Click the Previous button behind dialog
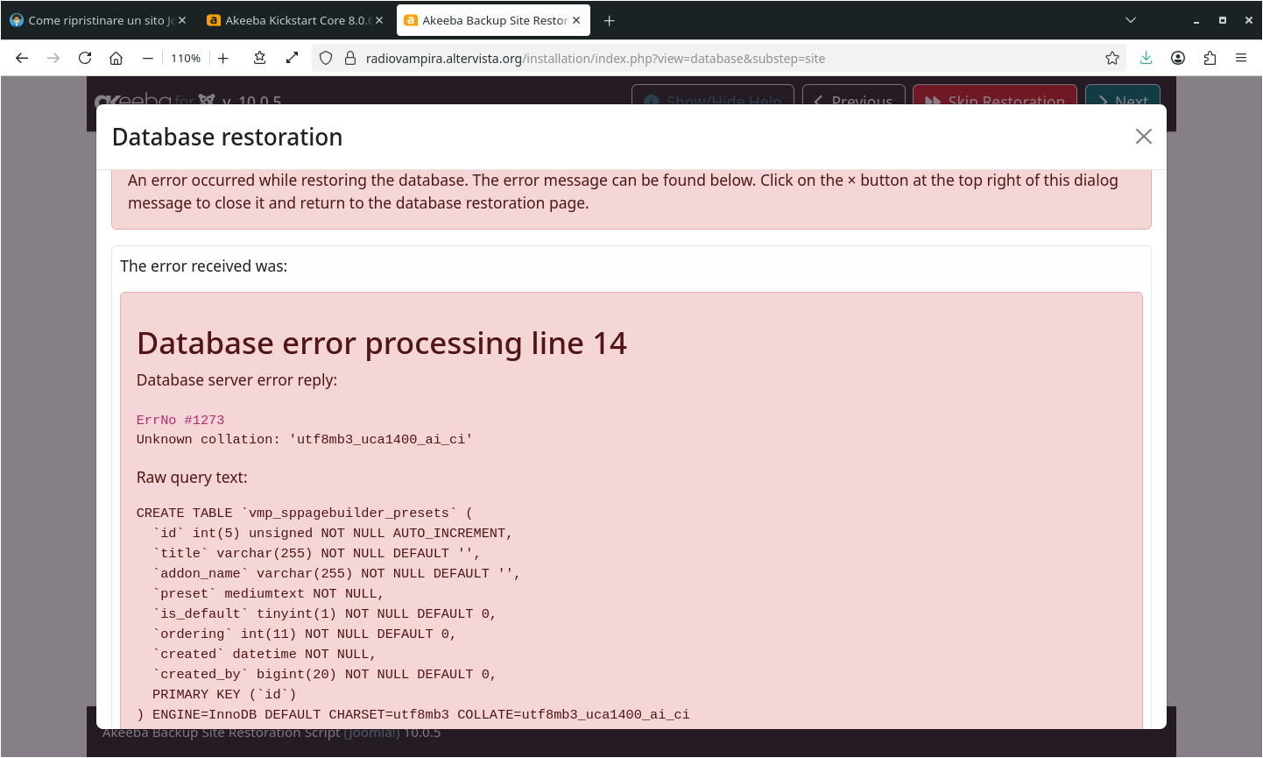Screen dimensions: 1263x758 point(854,95)
